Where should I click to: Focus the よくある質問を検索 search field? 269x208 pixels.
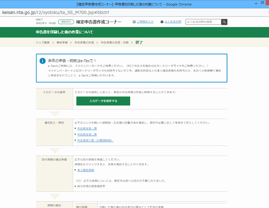click(203, 22)
